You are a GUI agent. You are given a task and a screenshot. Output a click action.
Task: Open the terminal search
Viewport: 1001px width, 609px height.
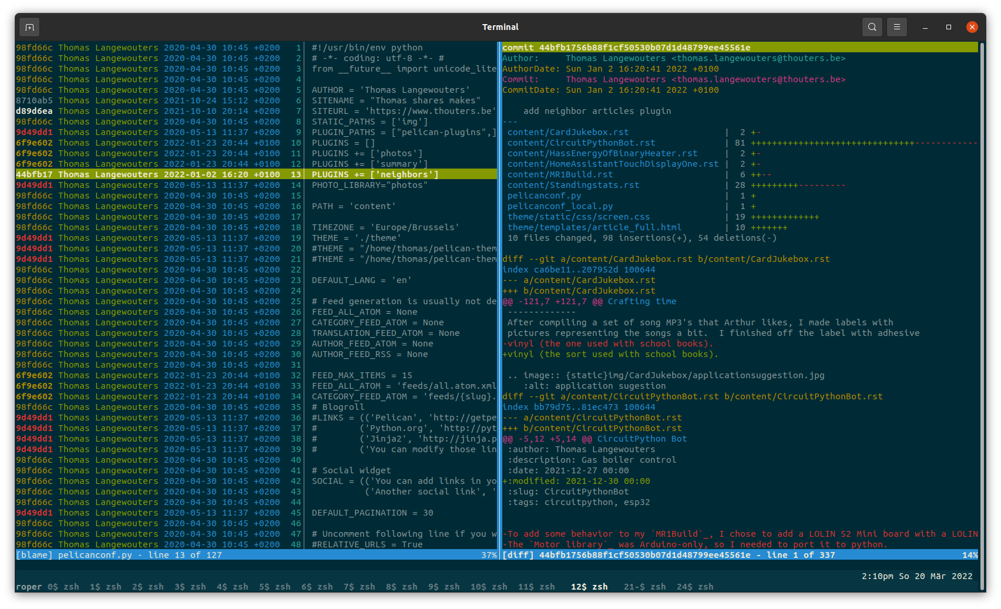(872, 27)
